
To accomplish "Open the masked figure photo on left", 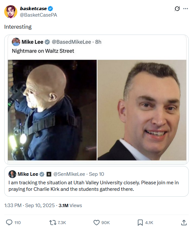I will pyautogui.click(x=52, y=110).
